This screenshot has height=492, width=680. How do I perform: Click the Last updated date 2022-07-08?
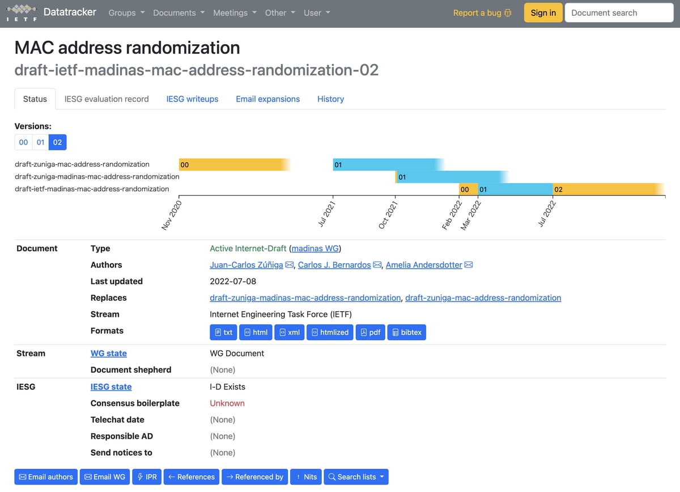pyautogui.click(x=233, y=281)
